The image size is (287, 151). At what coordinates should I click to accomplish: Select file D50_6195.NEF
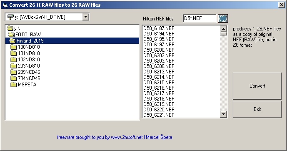click(159, 39)
